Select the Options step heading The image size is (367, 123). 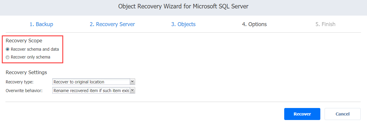(x=254, y=24)
